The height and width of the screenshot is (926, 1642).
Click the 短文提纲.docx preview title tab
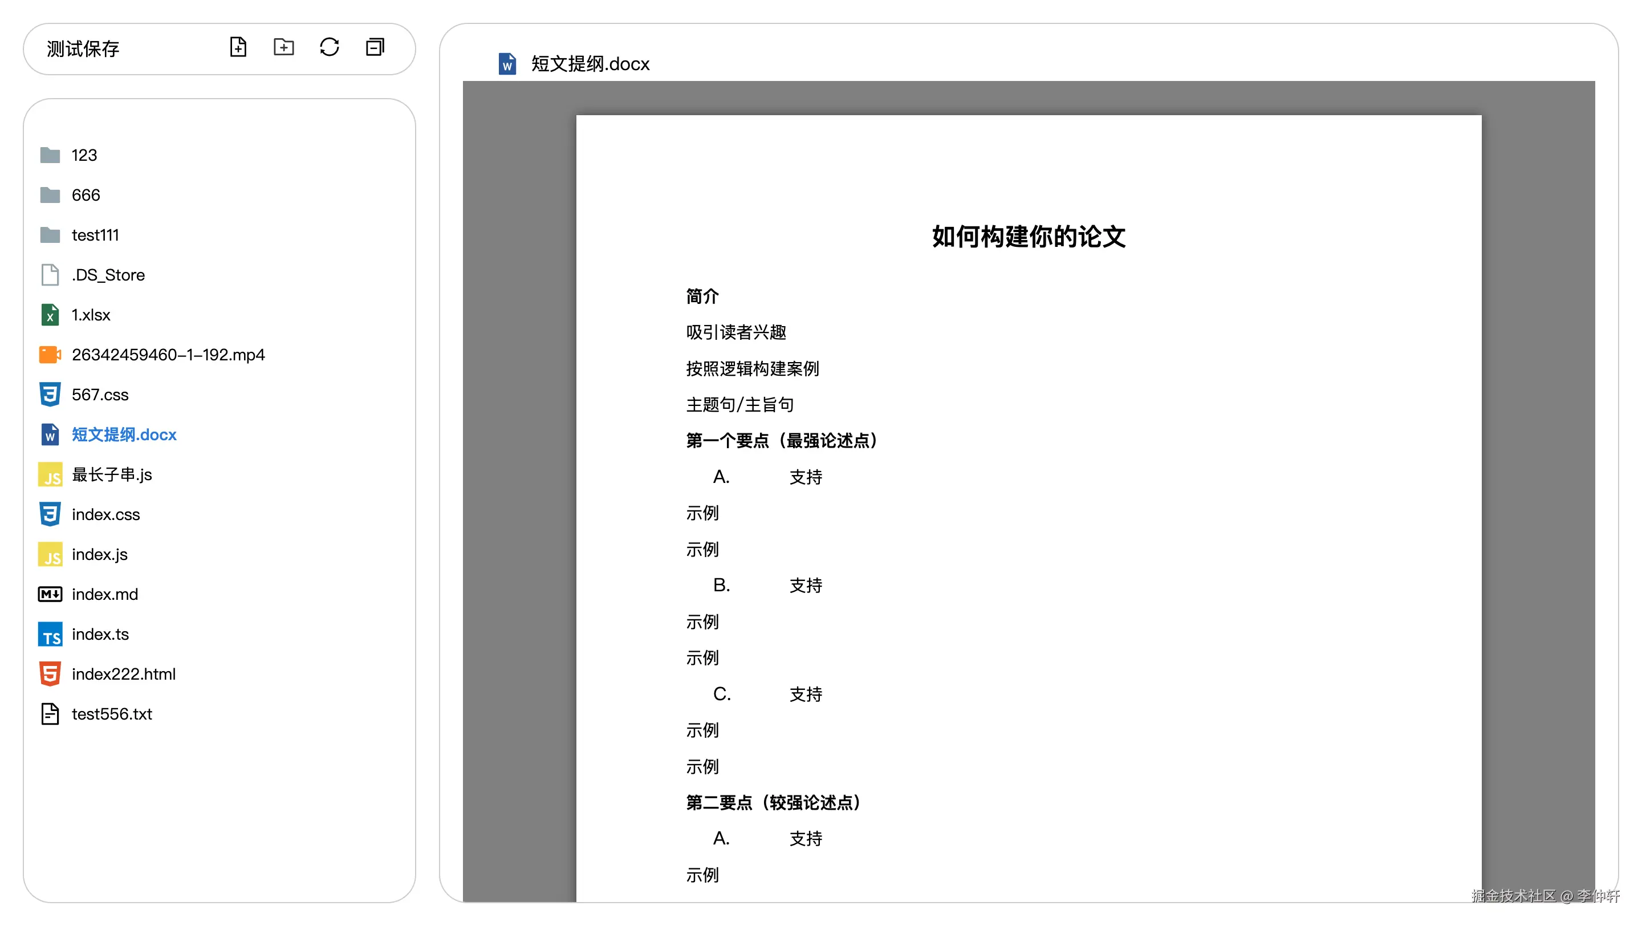(x=589, y=64)
